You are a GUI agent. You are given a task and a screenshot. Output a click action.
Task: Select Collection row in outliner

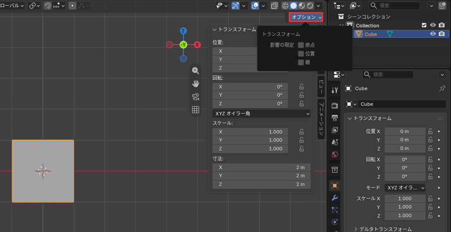(368, 26)
